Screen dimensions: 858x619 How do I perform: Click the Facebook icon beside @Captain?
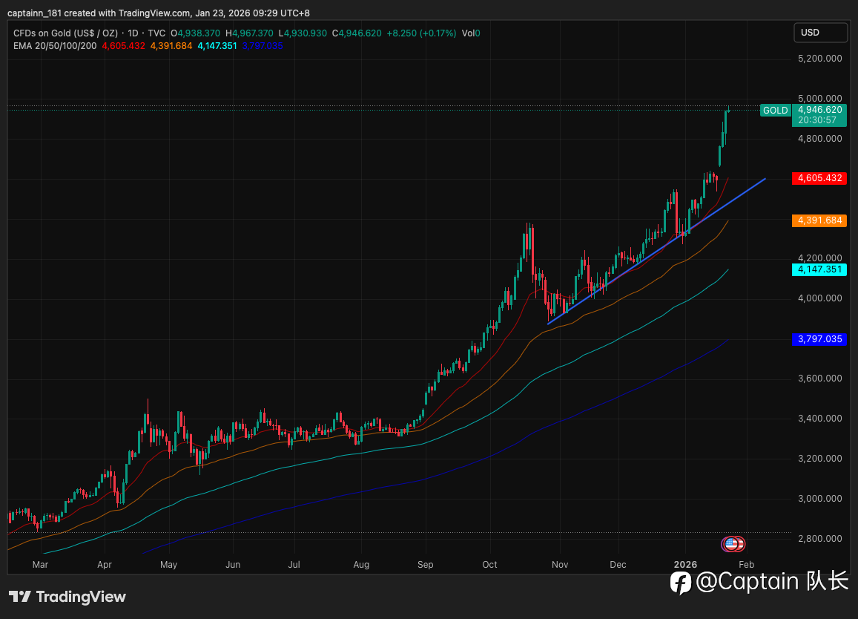click(681, 583)
